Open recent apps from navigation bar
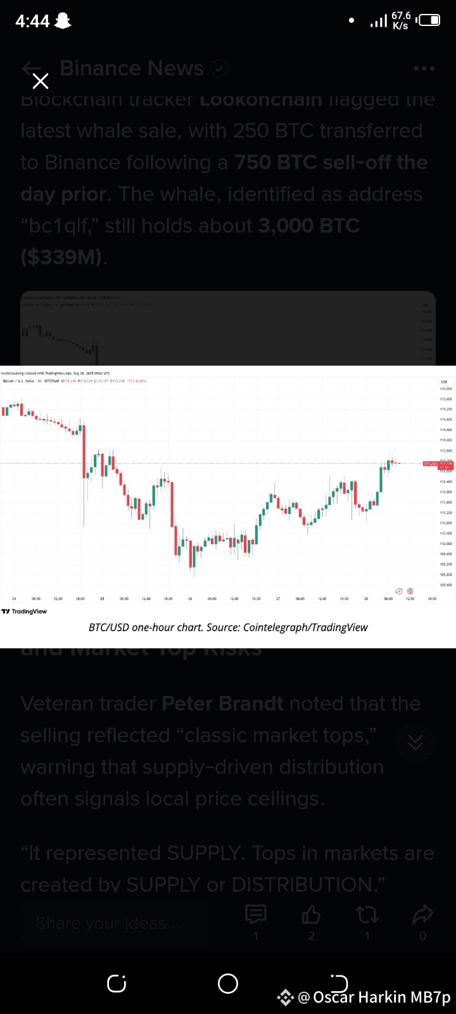The width and height of the screenshot is (456, 1014). (x=117, y=983)
